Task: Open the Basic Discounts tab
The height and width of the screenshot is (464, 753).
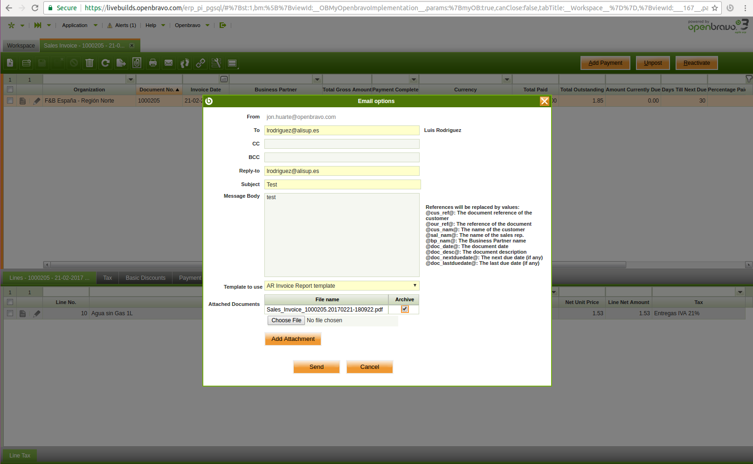Action: point(145,278)
